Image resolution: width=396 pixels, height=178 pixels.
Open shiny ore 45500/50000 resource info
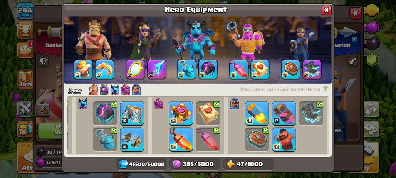[141, 164]
